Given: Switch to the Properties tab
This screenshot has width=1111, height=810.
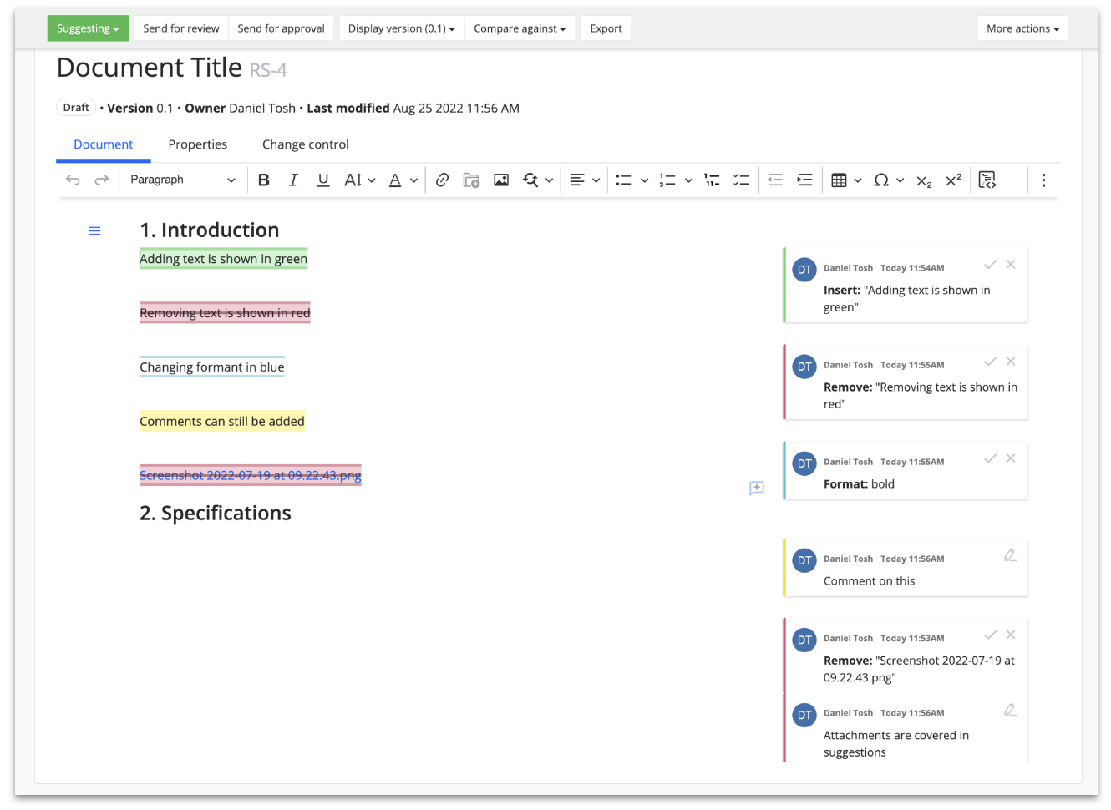Looking at the screenshot, I should (197, 144).
